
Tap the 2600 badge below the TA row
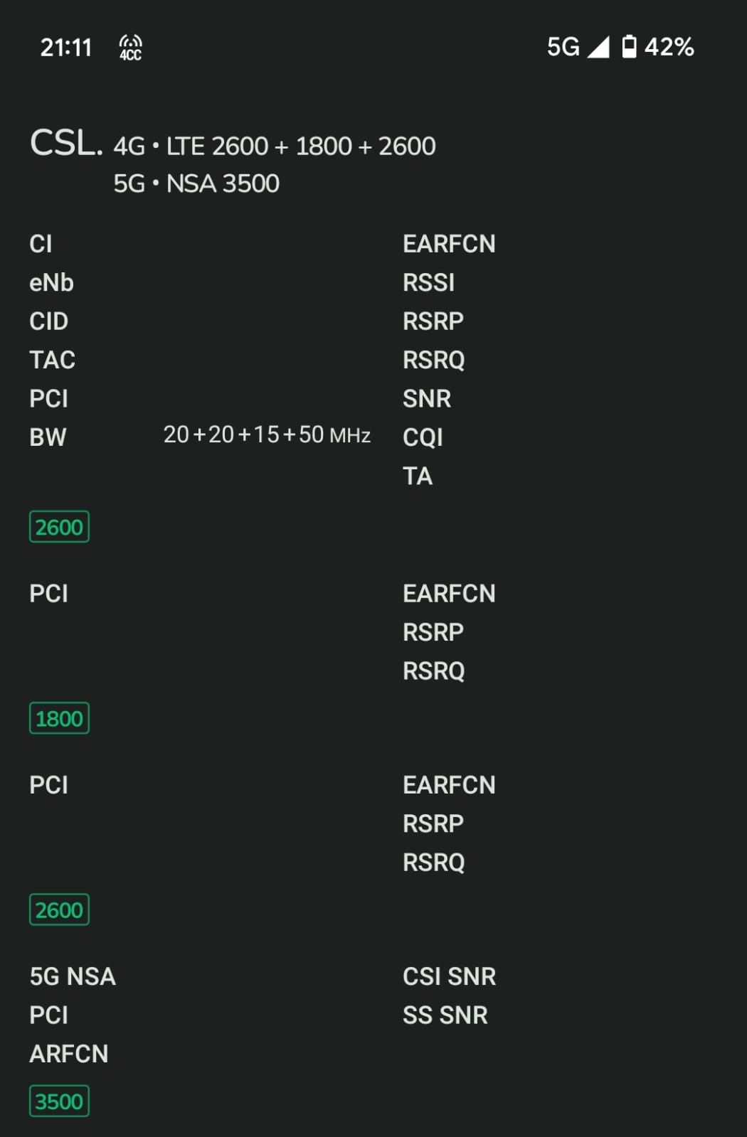point(59,527)
